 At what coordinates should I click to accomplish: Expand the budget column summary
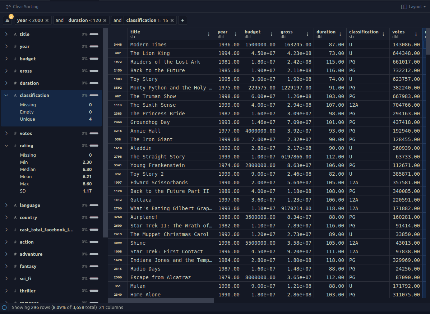(x=6, y=59)
